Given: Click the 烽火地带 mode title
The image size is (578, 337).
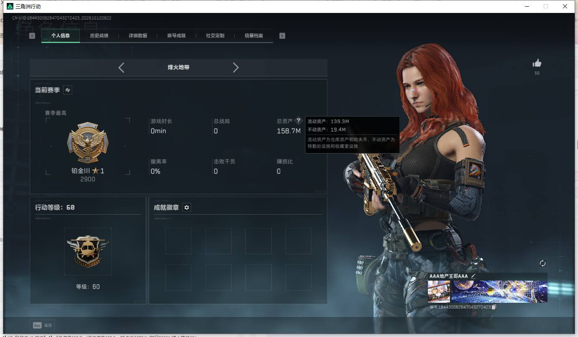Looking at the screenshot, I should pyautogui.click(x=179, y=67).
